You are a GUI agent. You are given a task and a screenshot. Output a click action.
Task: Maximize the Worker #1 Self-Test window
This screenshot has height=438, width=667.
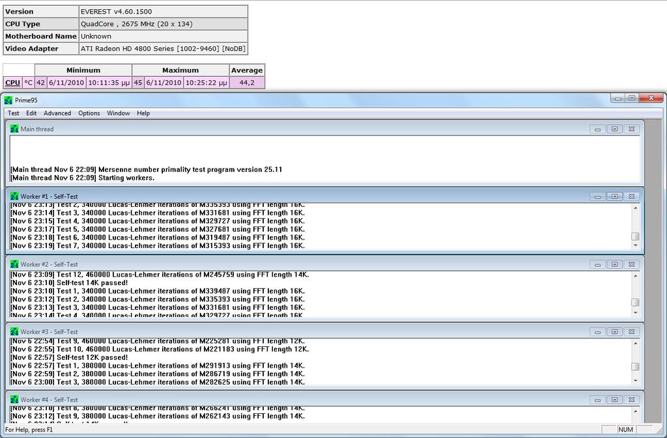pos(615,197)
